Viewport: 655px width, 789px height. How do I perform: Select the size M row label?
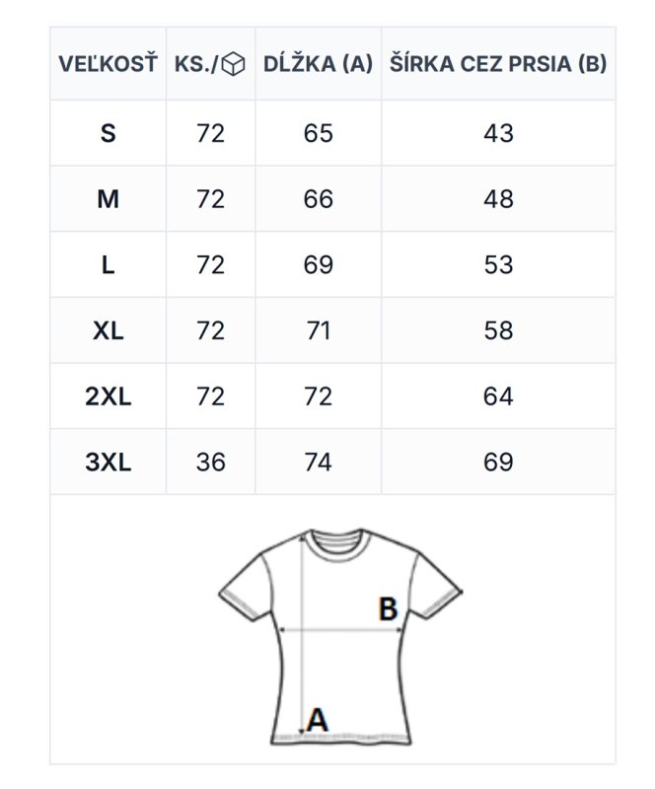[x=108, y=199]
